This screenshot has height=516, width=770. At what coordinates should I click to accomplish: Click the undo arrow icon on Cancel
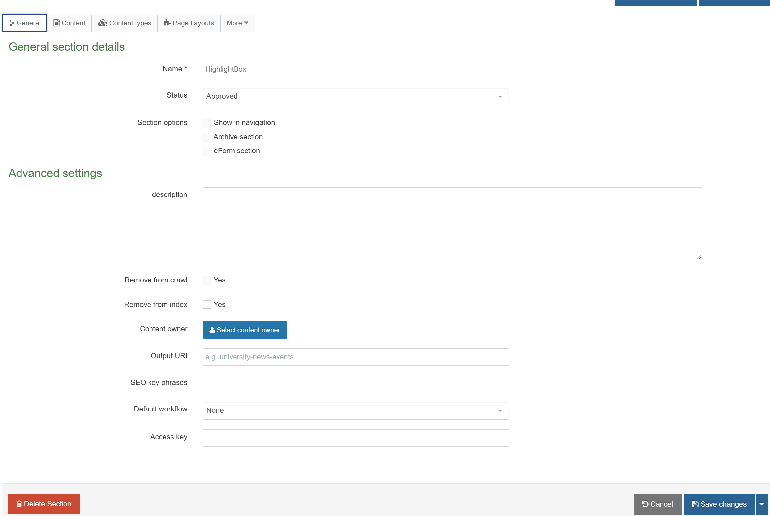(x=645, y=504)
